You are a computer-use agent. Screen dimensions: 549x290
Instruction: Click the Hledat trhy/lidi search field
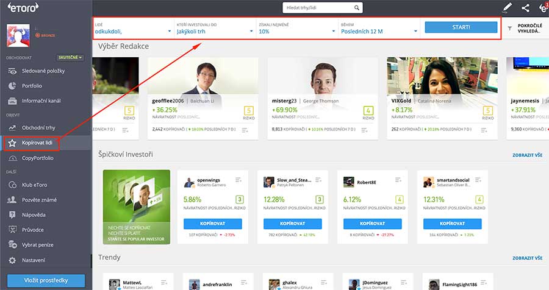click(323, 8)
